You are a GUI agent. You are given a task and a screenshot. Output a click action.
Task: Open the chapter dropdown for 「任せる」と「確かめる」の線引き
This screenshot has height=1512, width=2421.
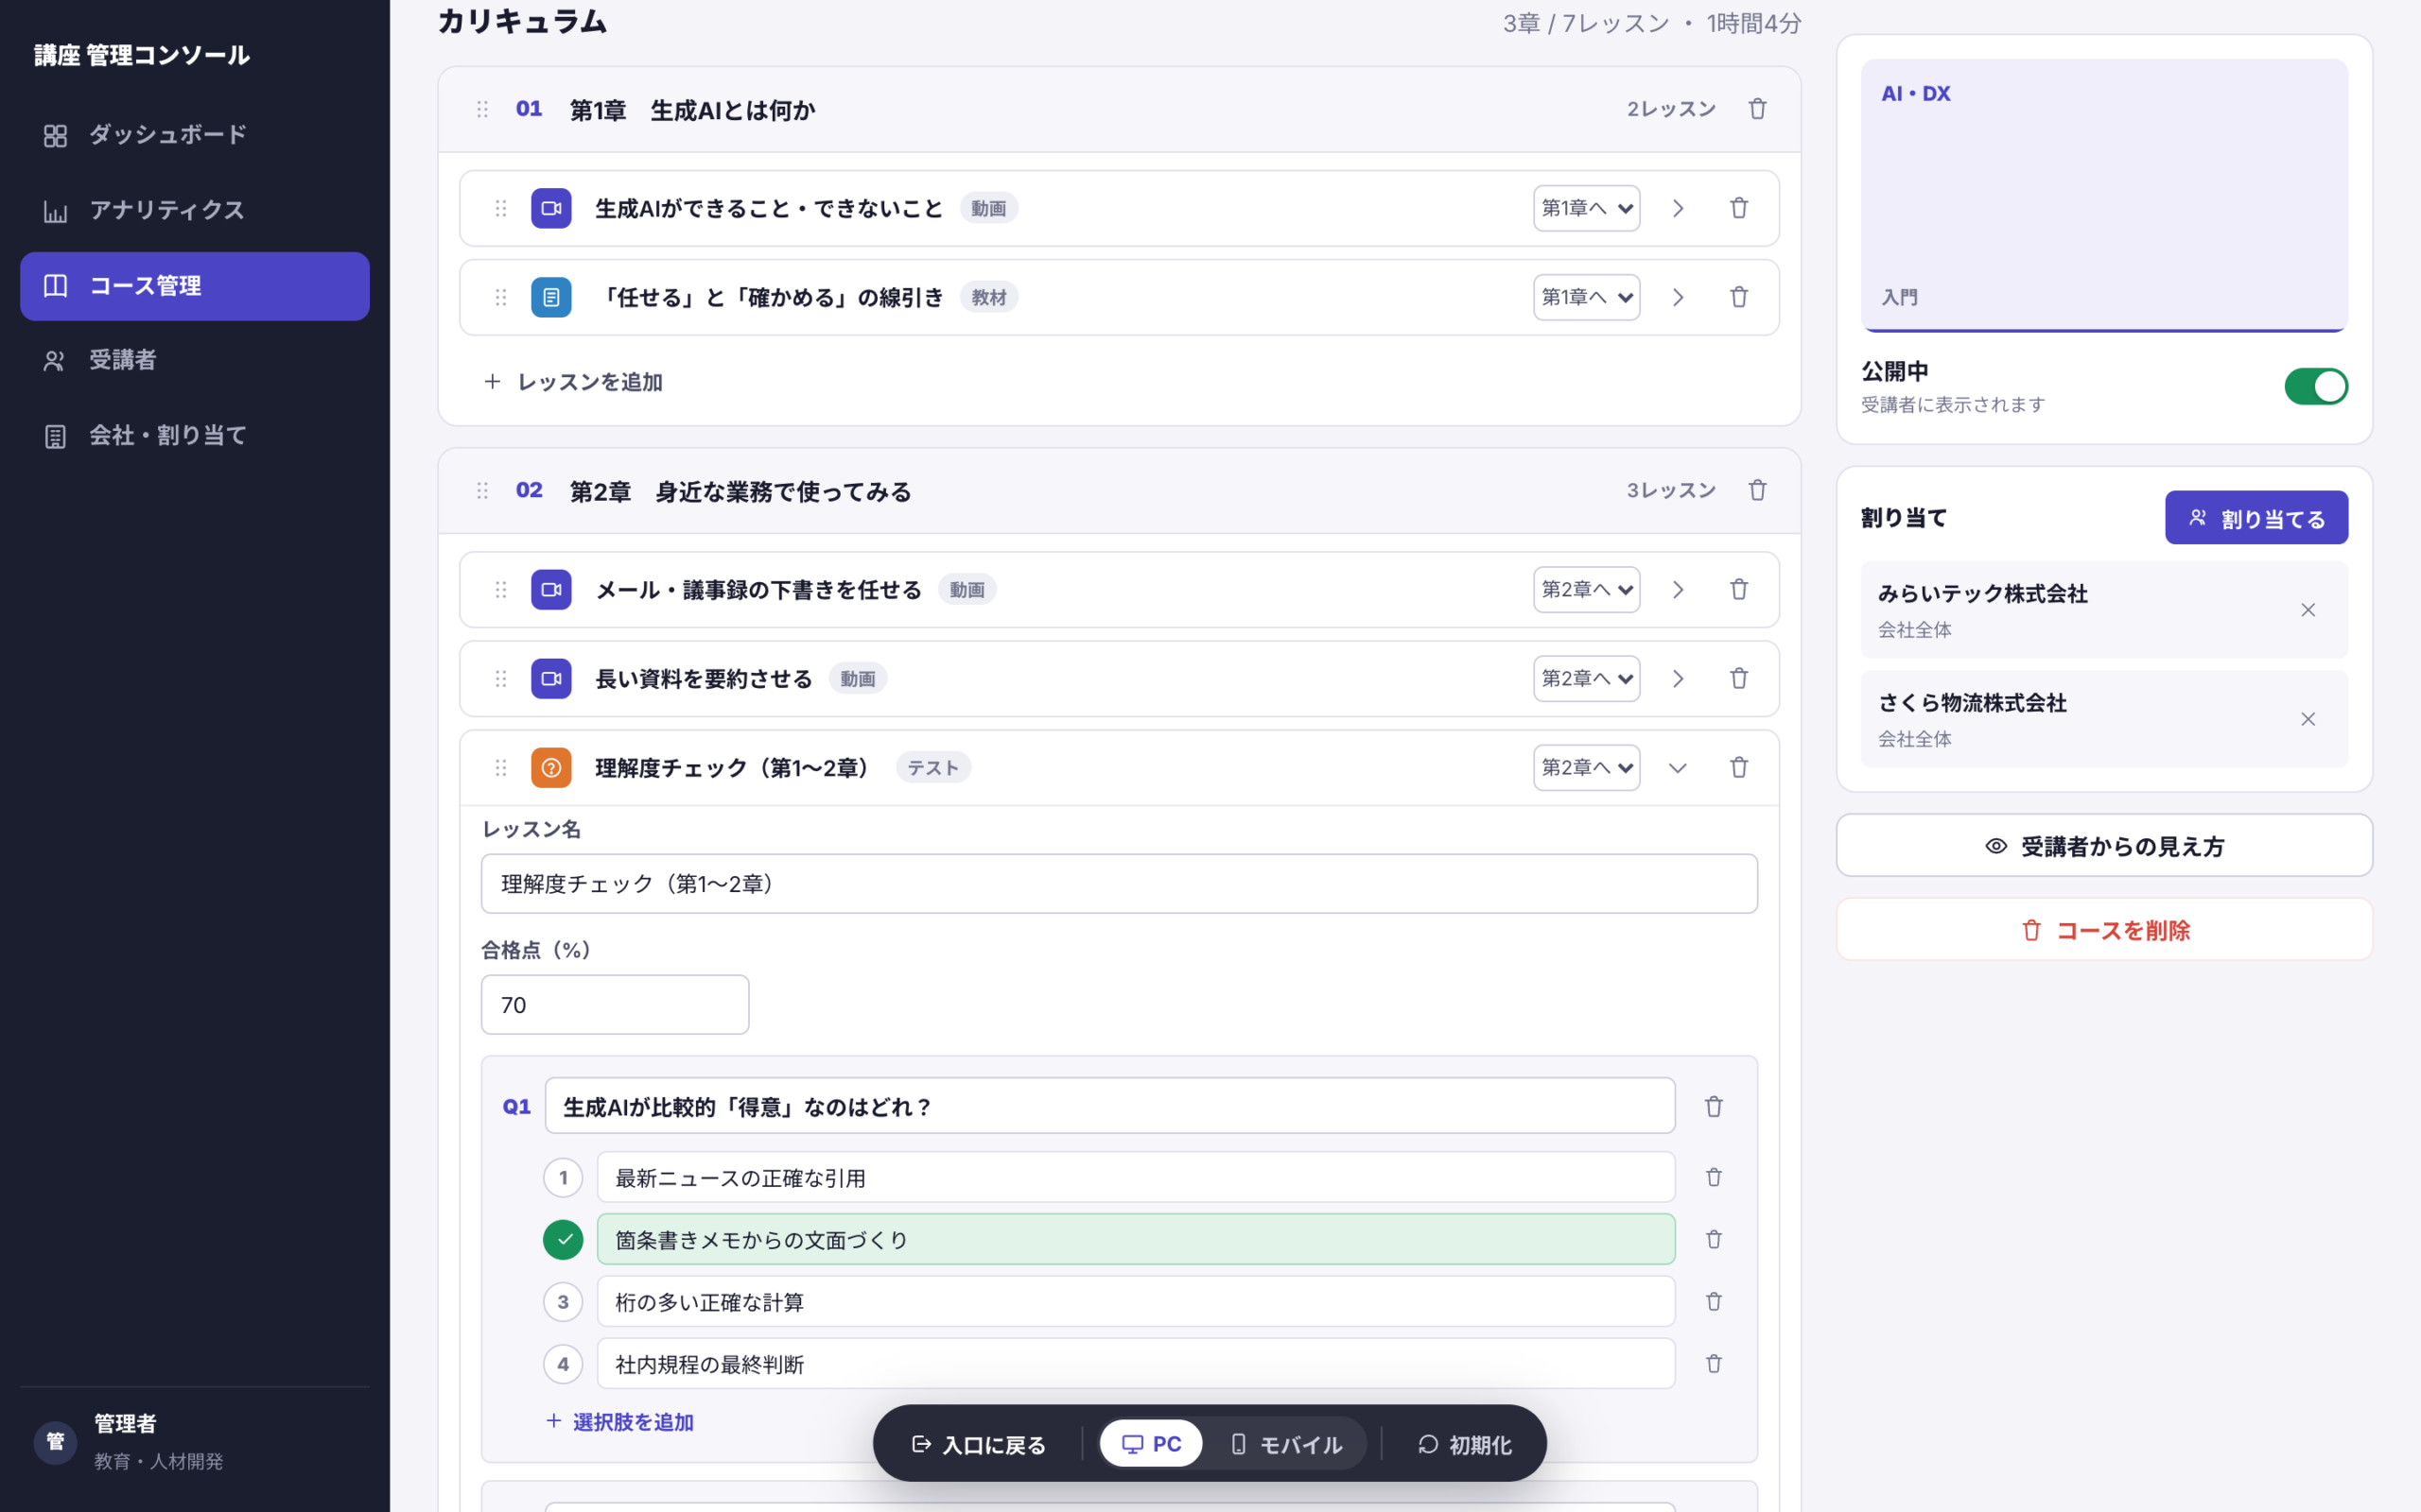pos(1586,297)
